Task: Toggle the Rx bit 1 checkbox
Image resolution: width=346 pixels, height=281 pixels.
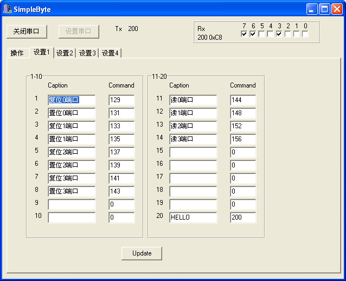Action: pos(296,34)
